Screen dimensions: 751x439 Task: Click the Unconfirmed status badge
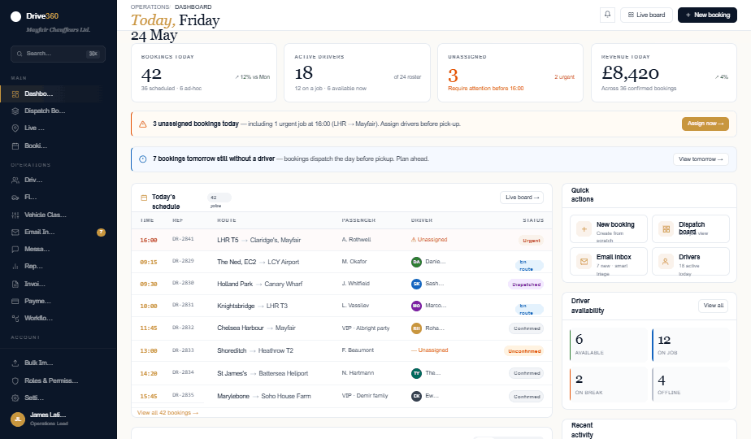point(523,351)
